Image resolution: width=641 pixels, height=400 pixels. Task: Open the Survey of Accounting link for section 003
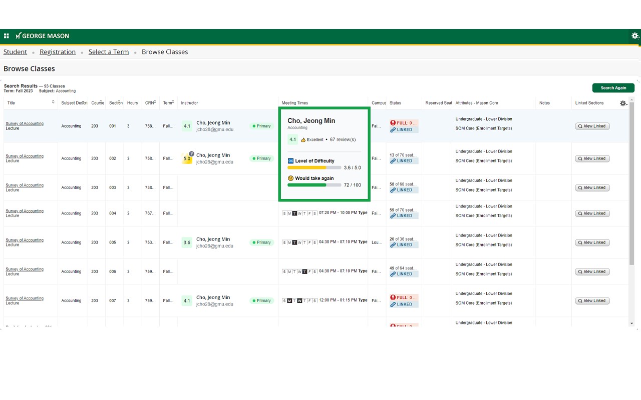point(25,185)
